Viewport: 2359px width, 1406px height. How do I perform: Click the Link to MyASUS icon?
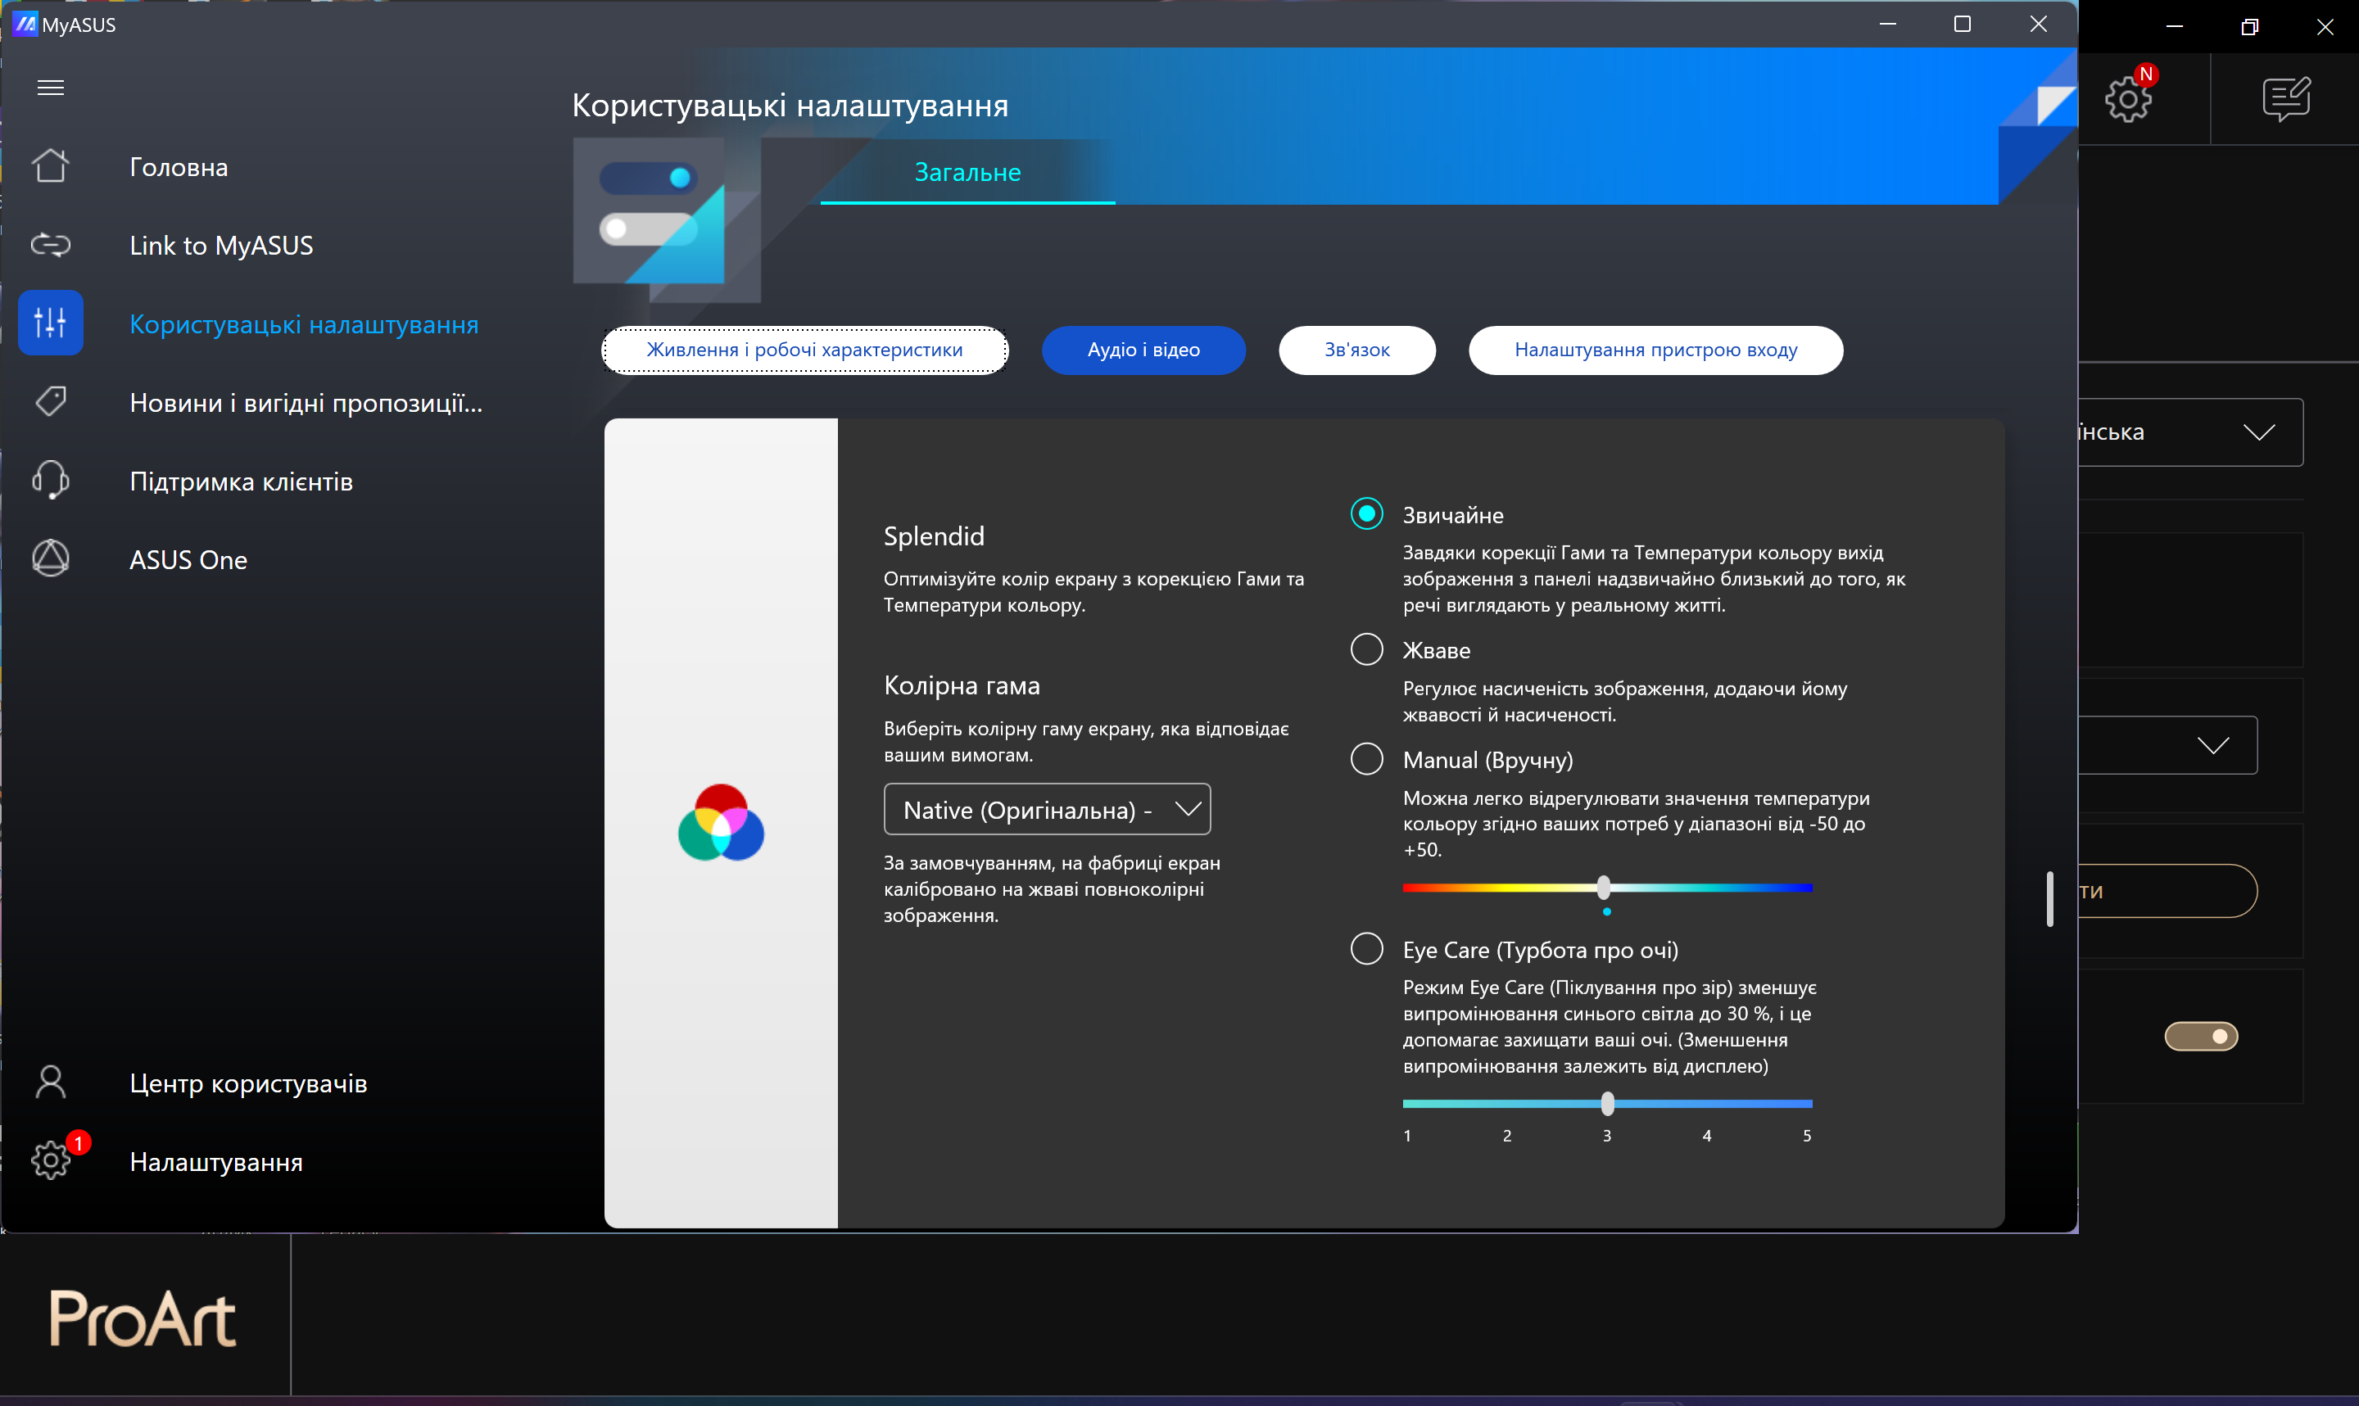point(50,246)
